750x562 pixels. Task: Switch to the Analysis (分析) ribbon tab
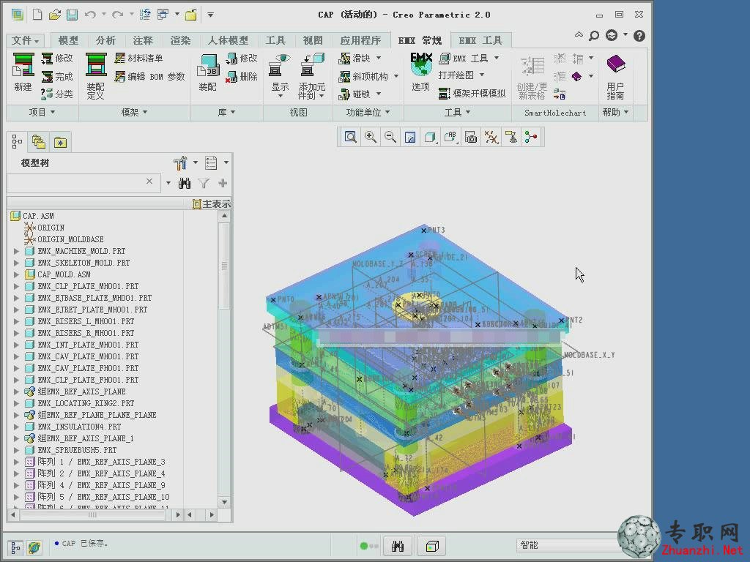[x=105, y=41]
